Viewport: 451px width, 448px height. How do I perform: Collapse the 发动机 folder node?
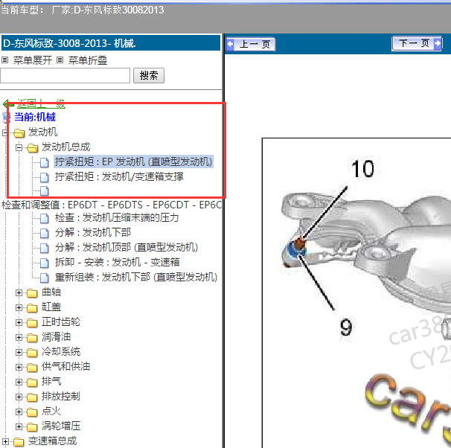click(5, 133)
